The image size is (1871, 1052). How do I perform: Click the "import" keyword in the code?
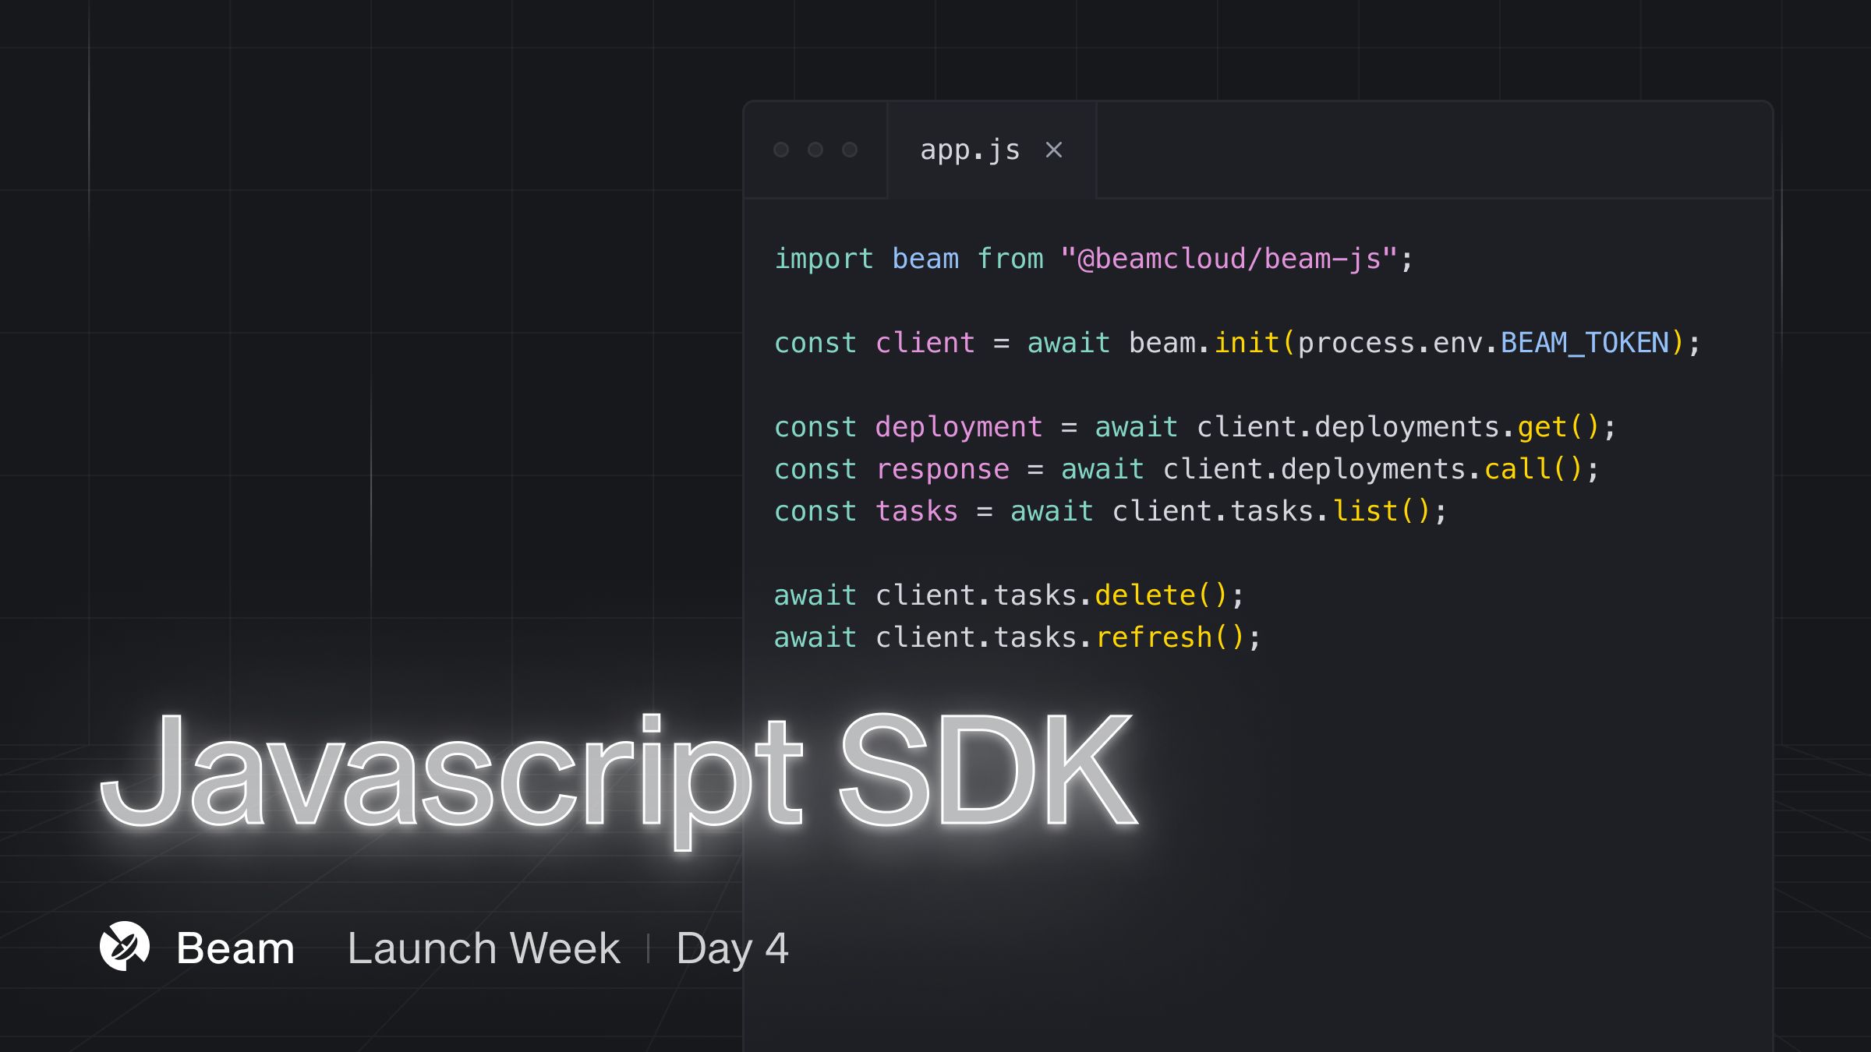tap(824, 259)
